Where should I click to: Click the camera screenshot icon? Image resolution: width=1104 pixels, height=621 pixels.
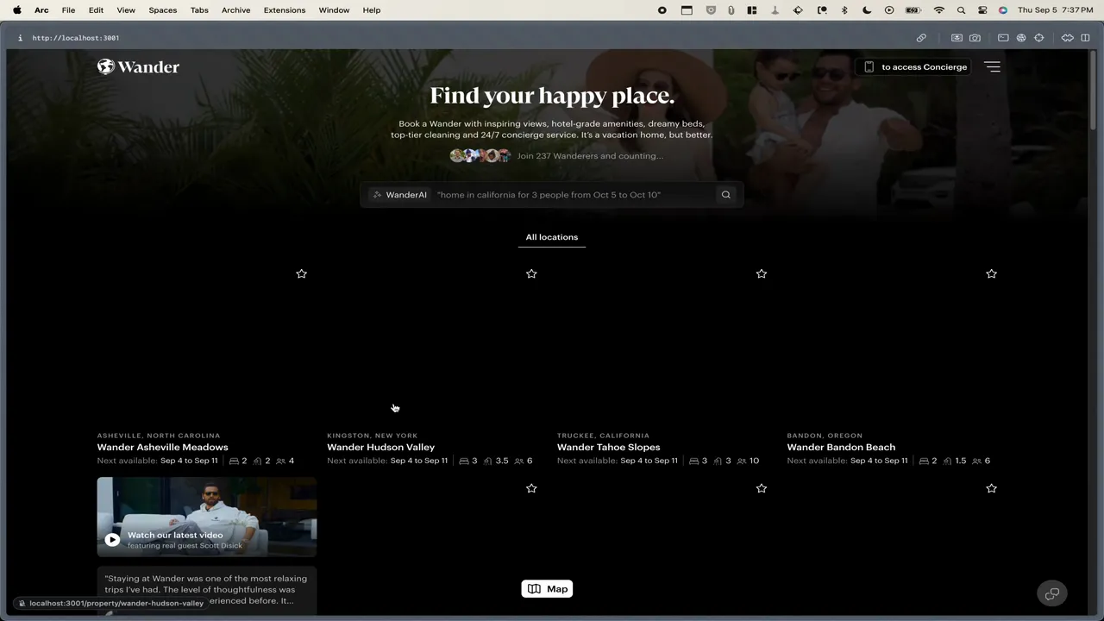point(975,38)
